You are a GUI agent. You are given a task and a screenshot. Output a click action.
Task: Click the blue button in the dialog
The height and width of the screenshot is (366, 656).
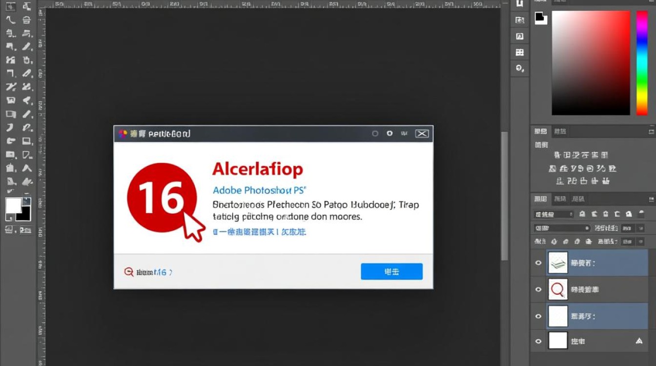[x=391, y=272]
